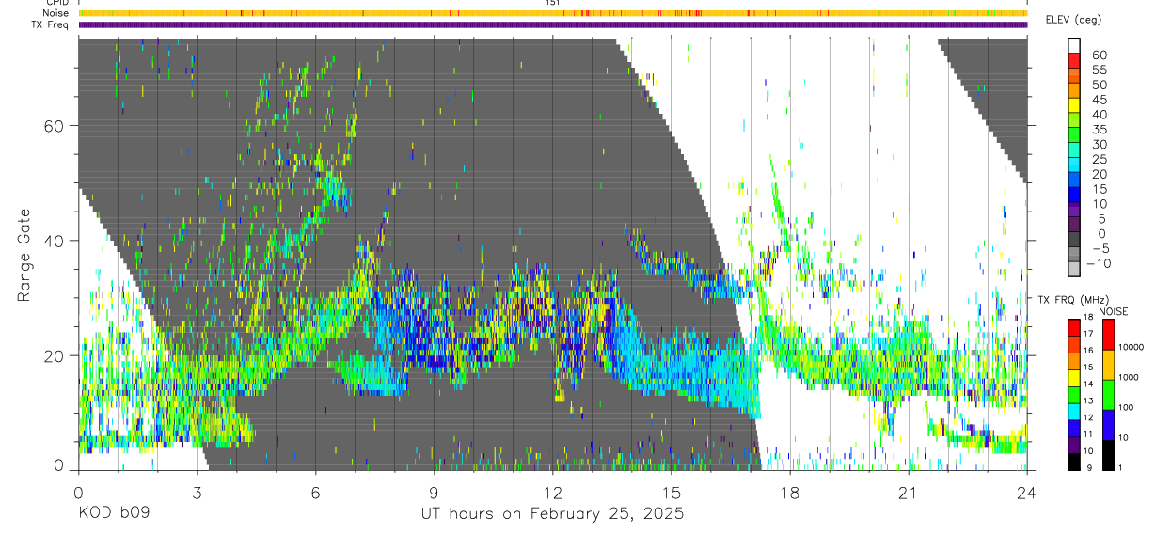The height and width of the screenshot is (533, 1155).
Task: Click the NOISE legend title above its scale
Action: point(1113,312)
